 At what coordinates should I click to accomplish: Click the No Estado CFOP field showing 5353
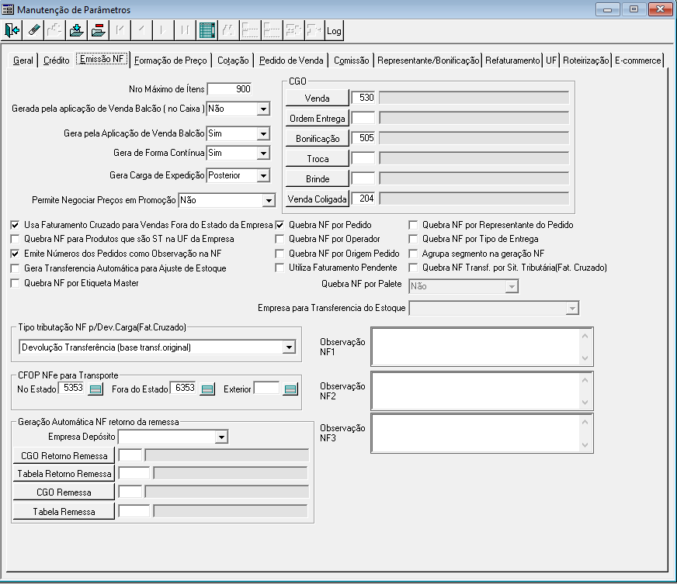[x=71, y=388]
